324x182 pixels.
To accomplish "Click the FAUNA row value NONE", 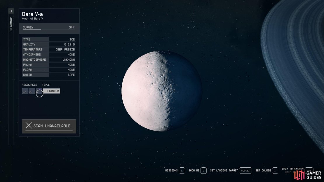I will pos(71,65).
